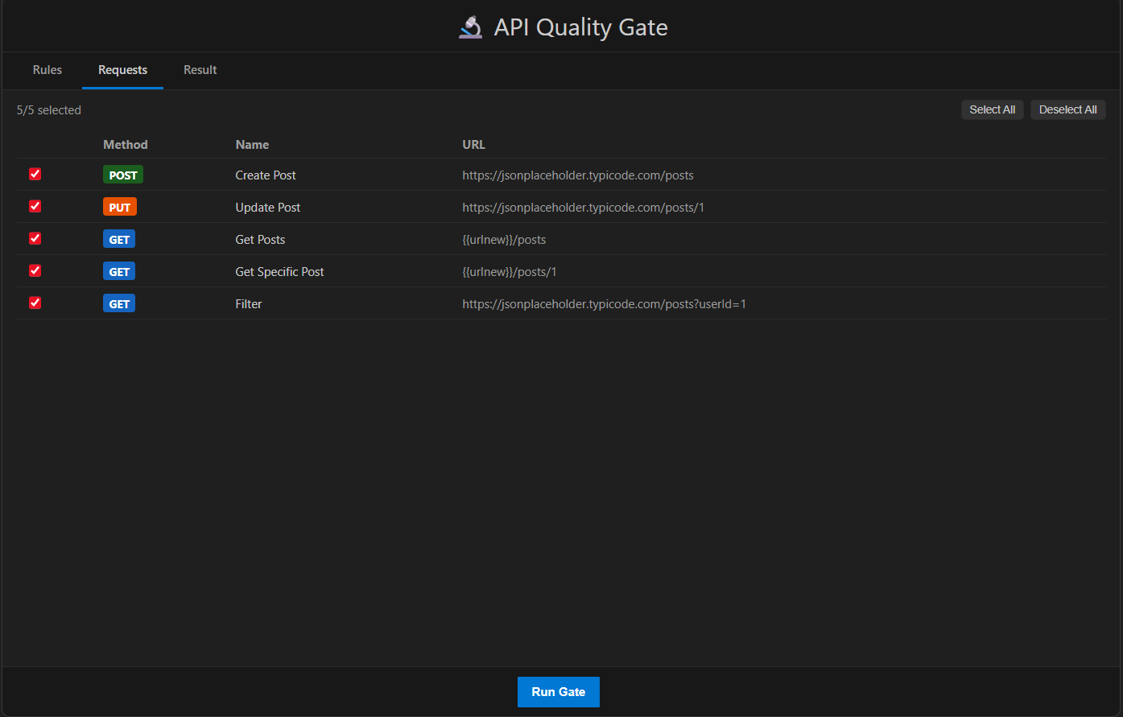Click the 5/5 selected counter
The height and width of the screenshot is (717, 1123).
(49, 110)
